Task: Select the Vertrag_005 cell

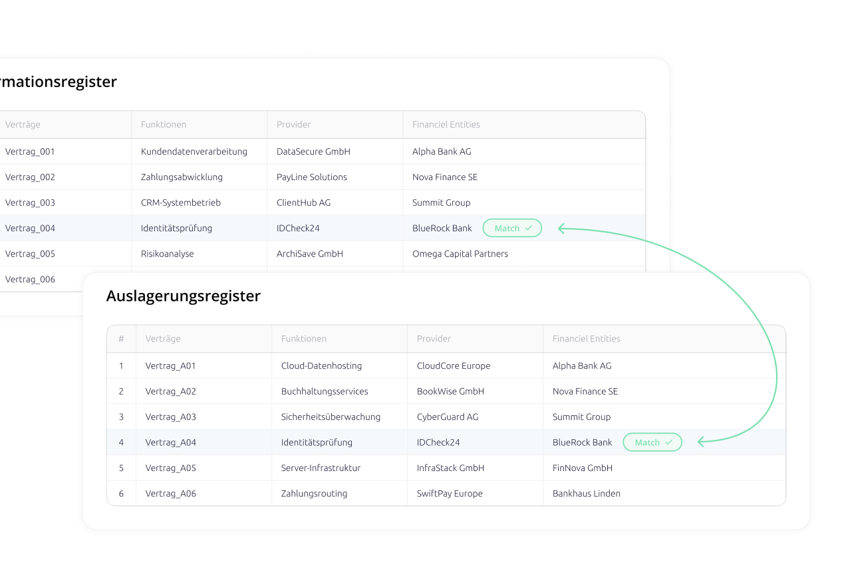Action: [30, 254]
